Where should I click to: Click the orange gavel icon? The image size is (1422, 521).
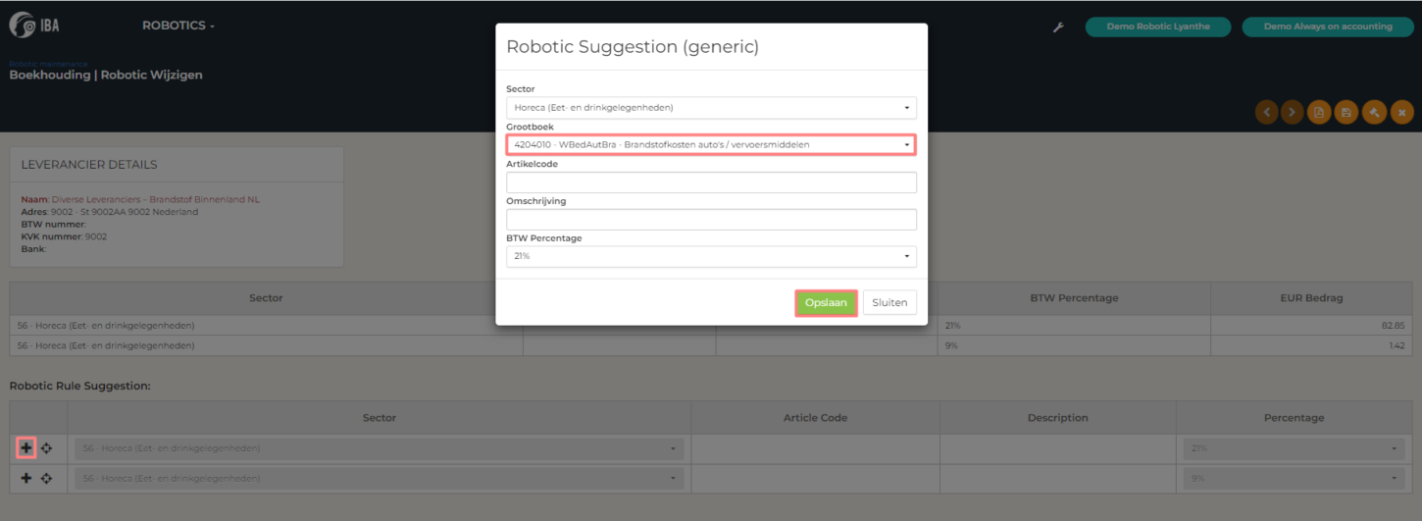pos(1375,113)
